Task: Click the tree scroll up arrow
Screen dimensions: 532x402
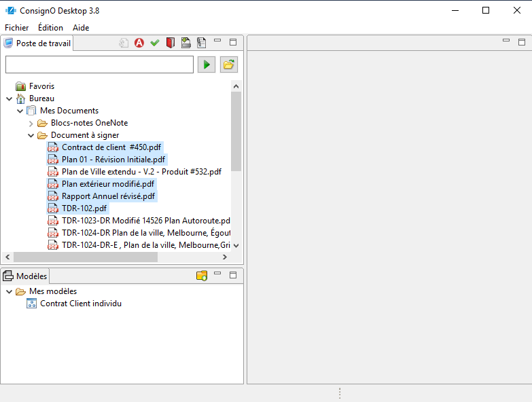Action: [x=236, y=86]
